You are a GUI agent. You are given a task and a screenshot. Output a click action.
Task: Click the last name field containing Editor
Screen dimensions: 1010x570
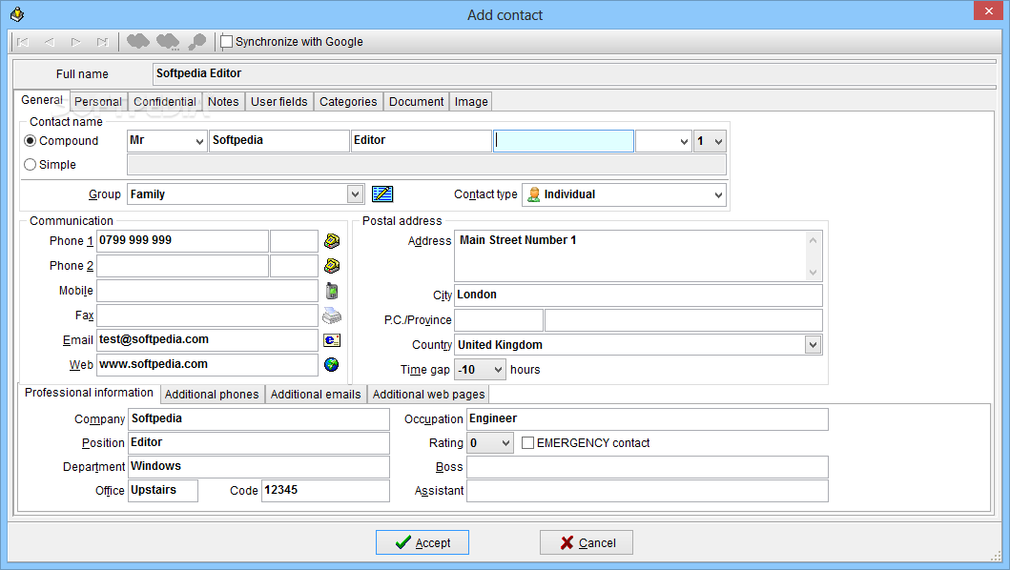(422, 141)
